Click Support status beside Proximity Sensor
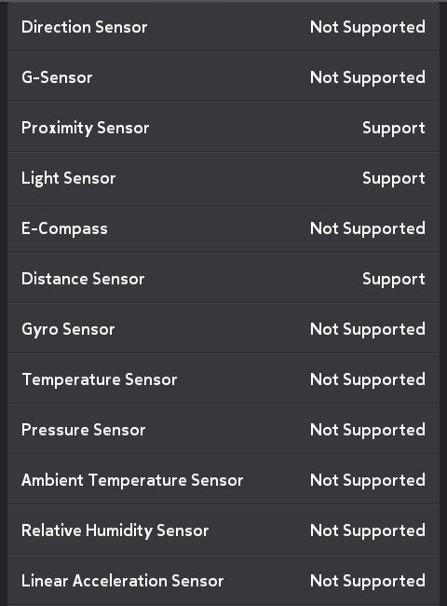This screenshot has width=447, height=606. pyautogui.click(x=394, y=129)
